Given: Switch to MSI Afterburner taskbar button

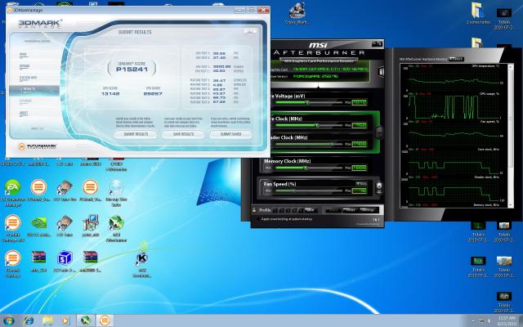Looking at the screenshot, I should coord(85,320).
